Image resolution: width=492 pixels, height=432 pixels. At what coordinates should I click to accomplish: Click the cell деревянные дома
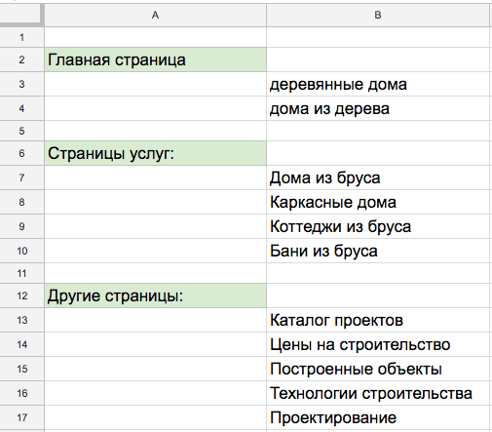[x=378, y=84]
